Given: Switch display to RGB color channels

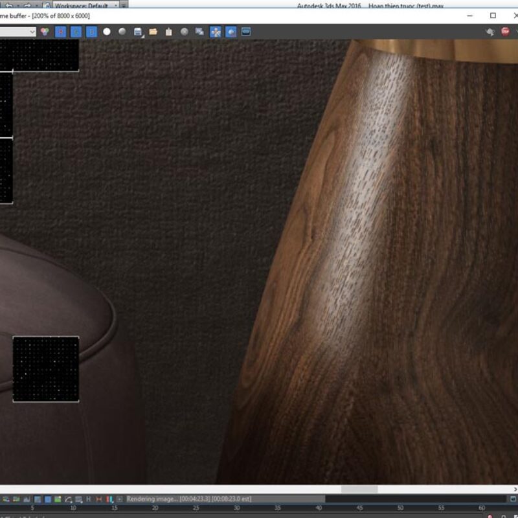Looking at the screenshot, I should (x=45, y=32).
